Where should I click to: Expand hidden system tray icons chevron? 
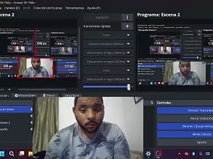click(x=179, y=154)
